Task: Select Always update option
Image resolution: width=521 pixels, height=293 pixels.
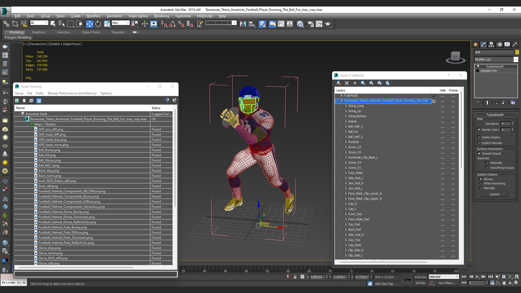Action: [481, 179]
